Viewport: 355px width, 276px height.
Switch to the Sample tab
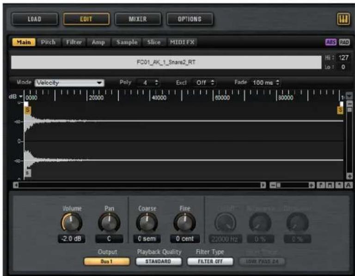(x=127, y=42)
